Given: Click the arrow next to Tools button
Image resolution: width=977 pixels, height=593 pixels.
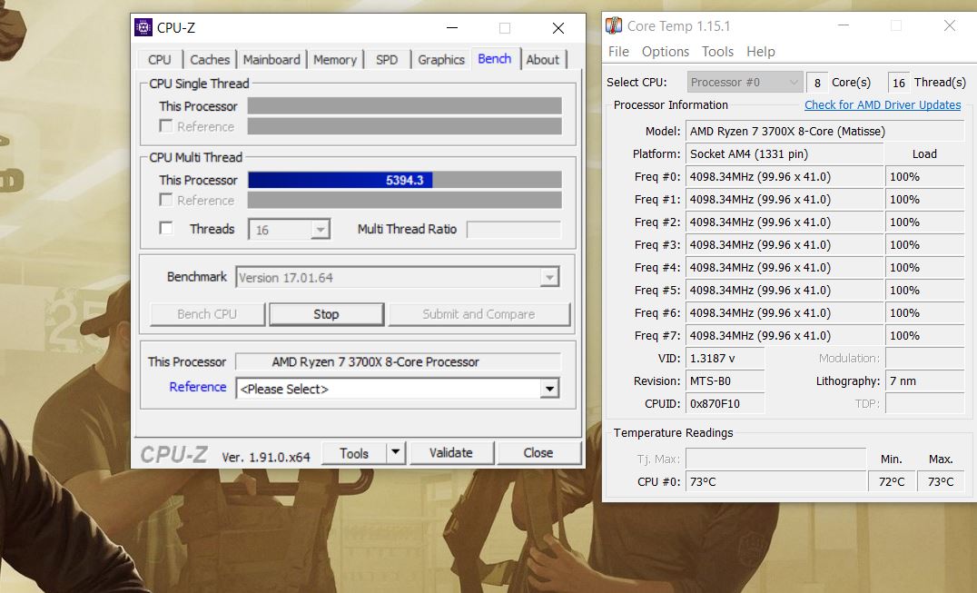Looking at the screenshot, I should tap(396, 453).
